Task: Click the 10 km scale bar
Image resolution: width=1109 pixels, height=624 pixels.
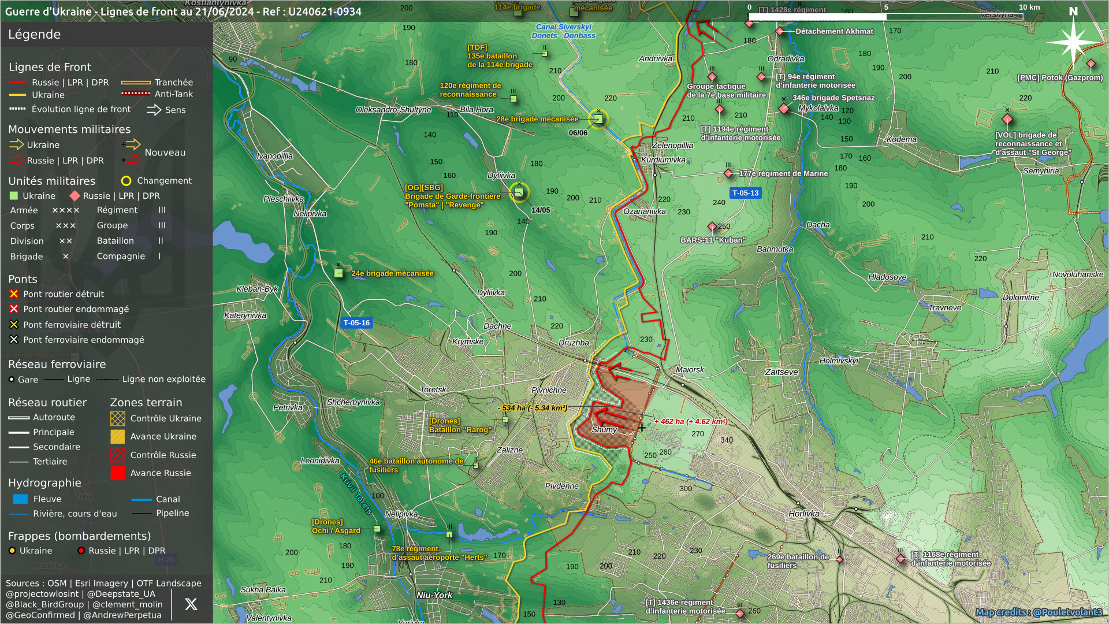Action: coord(885,17)
